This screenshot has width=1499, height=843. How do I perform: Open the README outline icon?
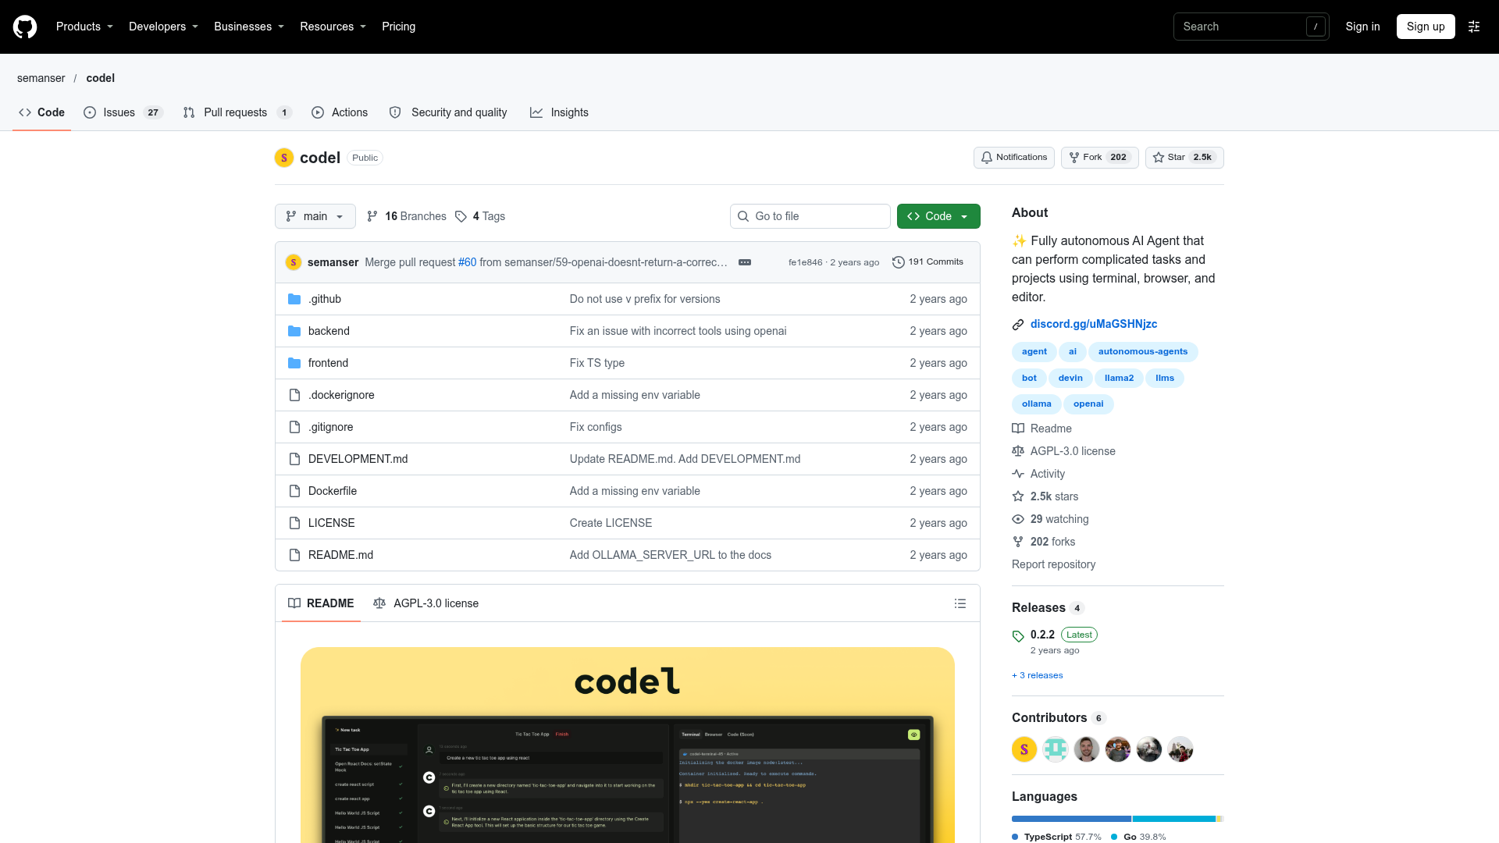coord(960,603)
